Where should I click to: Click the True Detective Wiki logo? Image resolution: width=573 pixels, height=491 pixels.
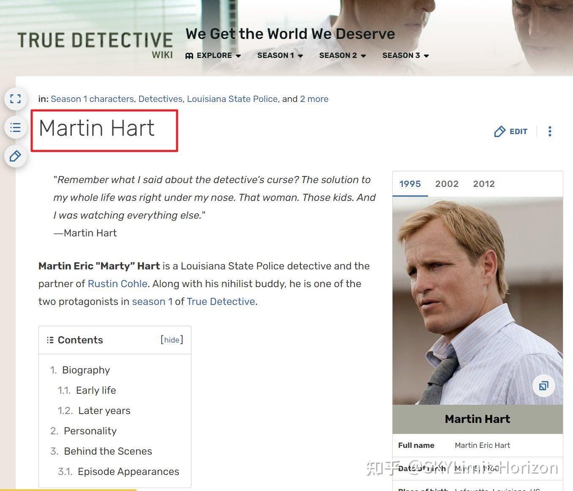[95, 45]
